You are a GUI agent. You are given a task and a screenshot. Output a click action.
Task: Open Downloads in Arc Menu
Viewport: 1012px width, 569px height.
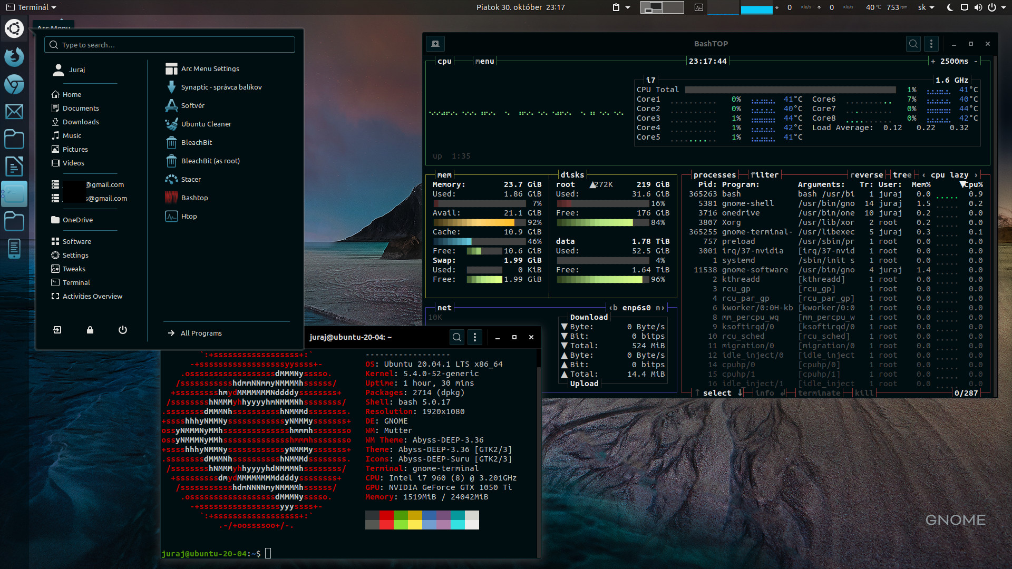point(75,122)
